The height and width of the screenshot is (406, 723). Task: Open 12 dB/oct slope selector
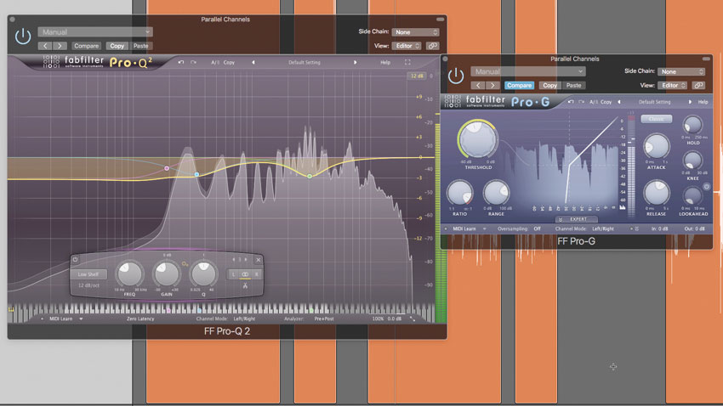[88, 285]
